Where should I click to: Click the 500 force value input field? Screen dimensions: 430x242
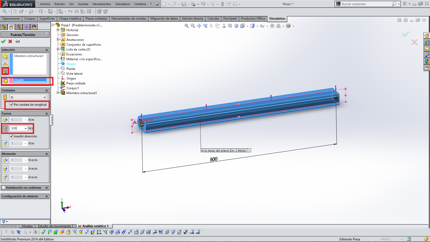pyautogui.click(x=17, y=129)
